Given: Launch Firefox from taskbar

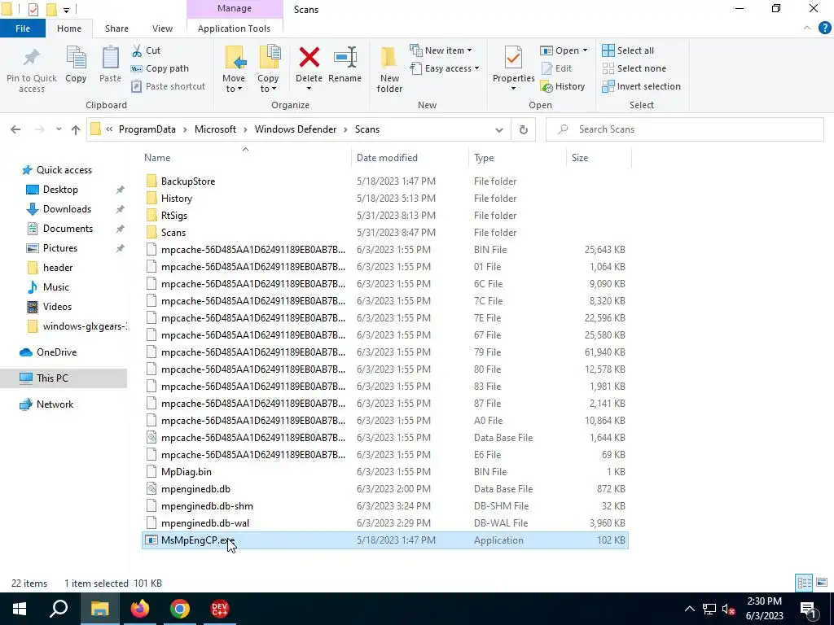Looking at the screenshot, I should coord(140,609).
